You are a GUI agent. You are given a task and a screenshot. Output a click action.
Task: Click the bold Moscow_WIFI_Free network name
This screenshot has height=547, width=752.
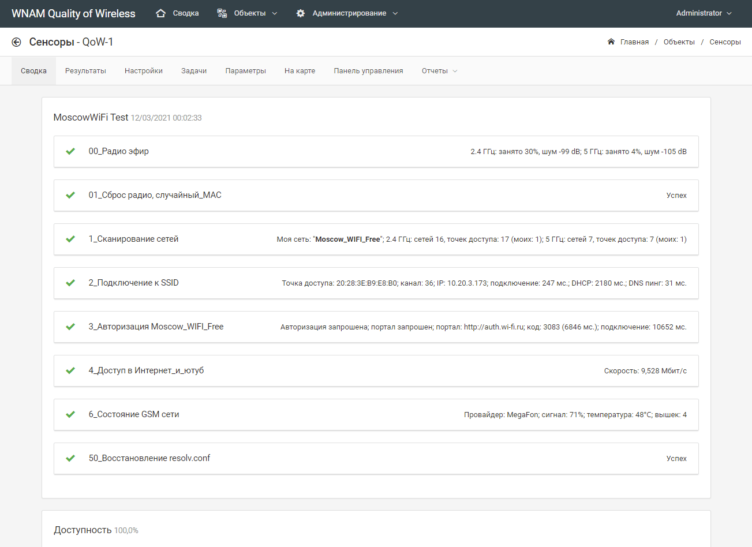[347, 239]
